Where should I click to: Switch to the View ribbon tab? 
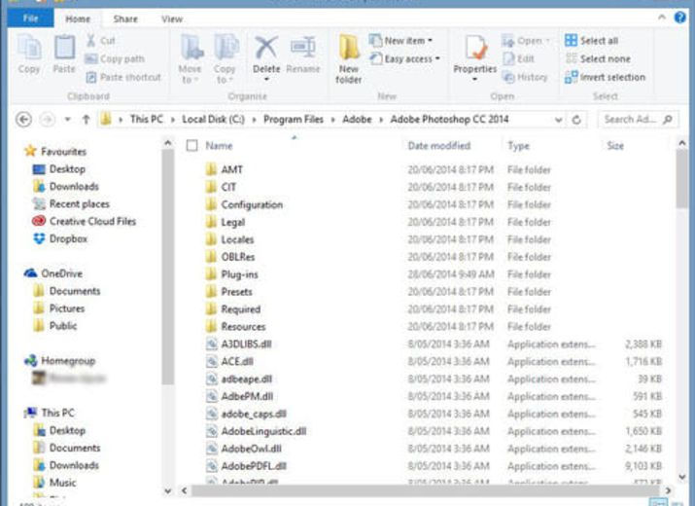[172, 19]
